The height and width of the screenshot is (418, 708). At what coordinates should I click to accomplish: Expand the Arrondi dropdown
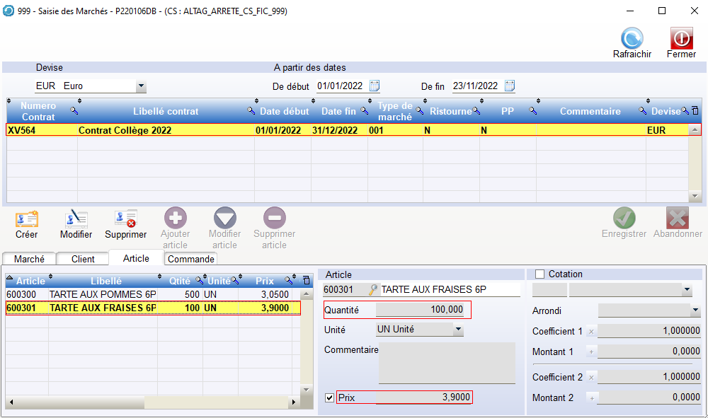pyautogui.click(x=695, y=310)
